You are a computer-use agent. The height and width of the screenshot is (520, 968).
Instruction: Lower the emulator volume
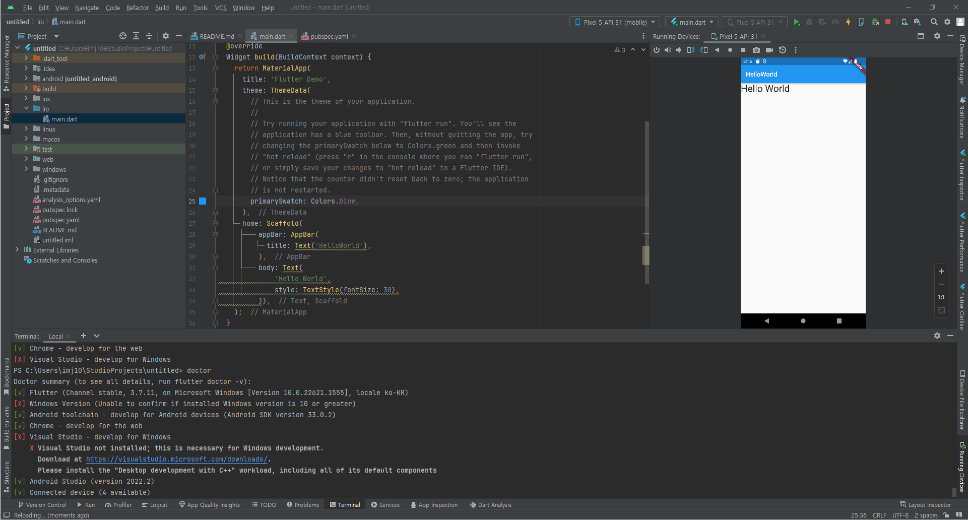(x=679, y=50)
